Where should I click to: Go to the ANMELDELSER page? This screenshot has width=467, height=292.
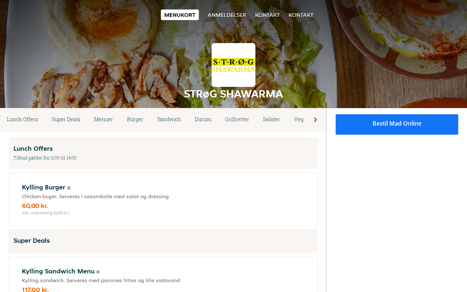coord(227,15)
